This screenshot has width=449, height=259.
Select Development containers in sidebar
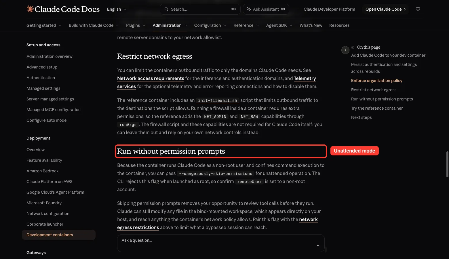point(59,235)
